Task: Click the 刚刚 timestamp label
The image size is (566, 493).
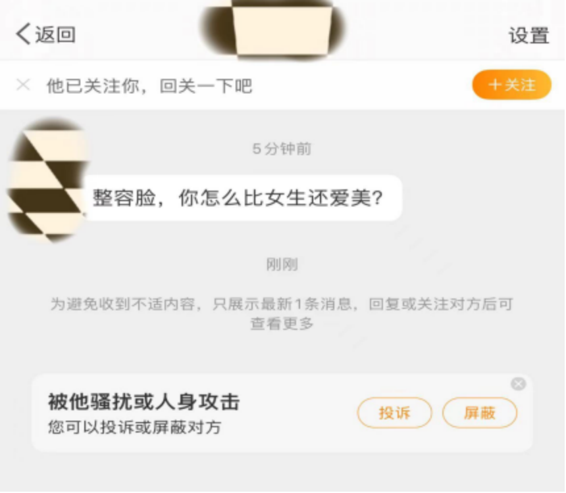Action: [x=282, y=265]
